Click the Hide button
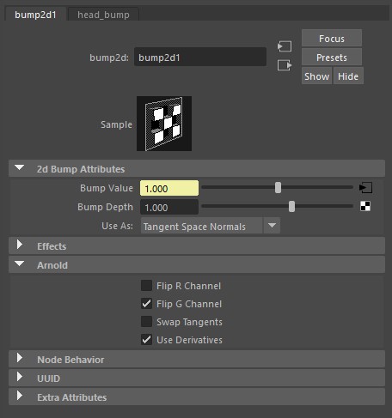392x418 pixels. click(348, 76)
